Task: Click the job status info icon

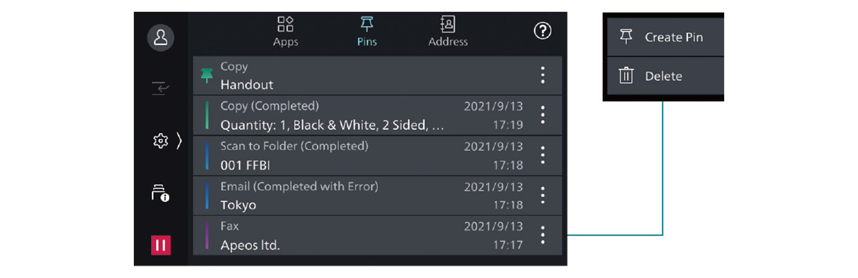Action: coord(160,193)
